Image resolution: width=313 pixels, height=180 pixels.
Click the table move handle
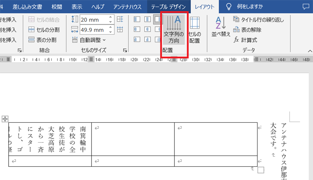[5, 118]
